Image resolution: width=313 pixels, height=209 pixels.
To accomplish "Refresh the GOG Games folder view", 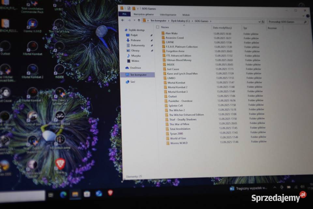I will pos(263,22).
